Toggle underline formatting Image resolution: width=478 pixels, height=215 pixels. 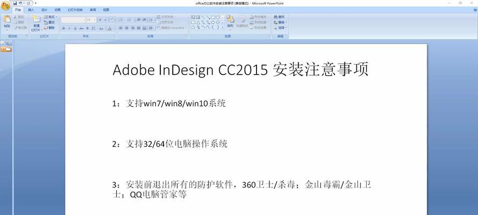[x=75, y=28]
